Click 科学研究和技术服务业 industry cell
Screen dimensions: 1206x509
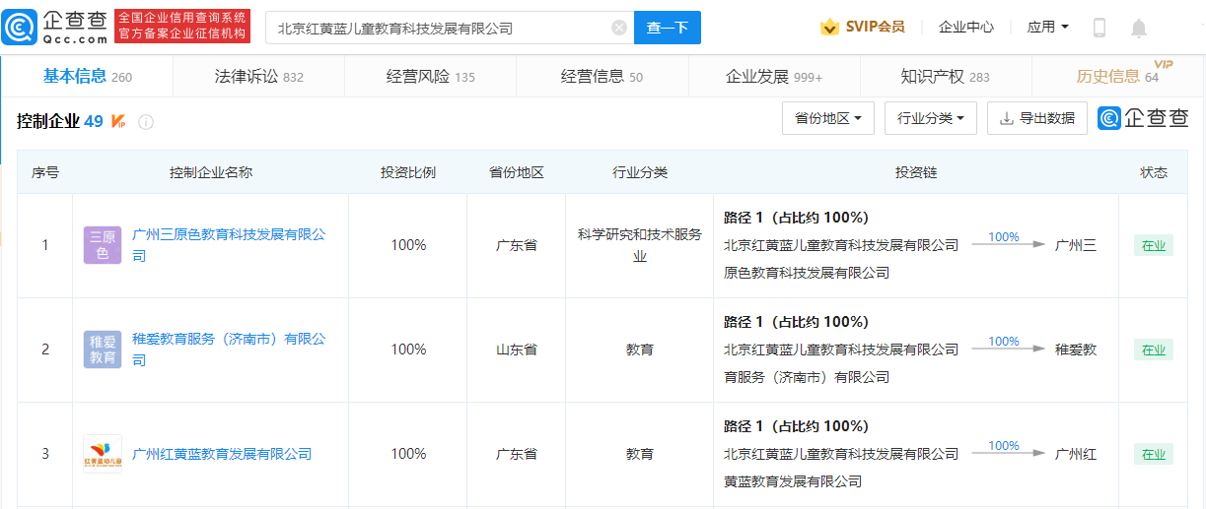coord(640,245)
